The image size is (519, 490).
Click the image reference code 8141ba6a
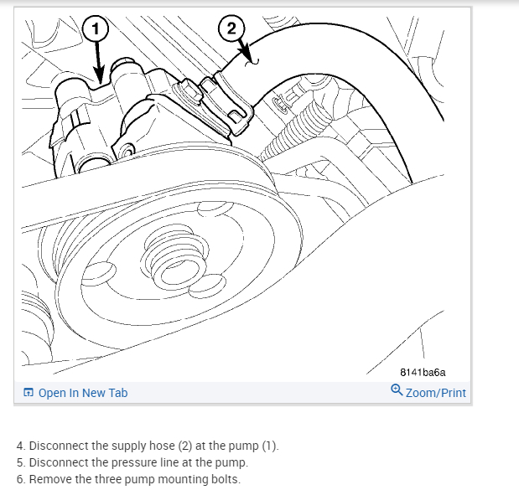point(423,372)
